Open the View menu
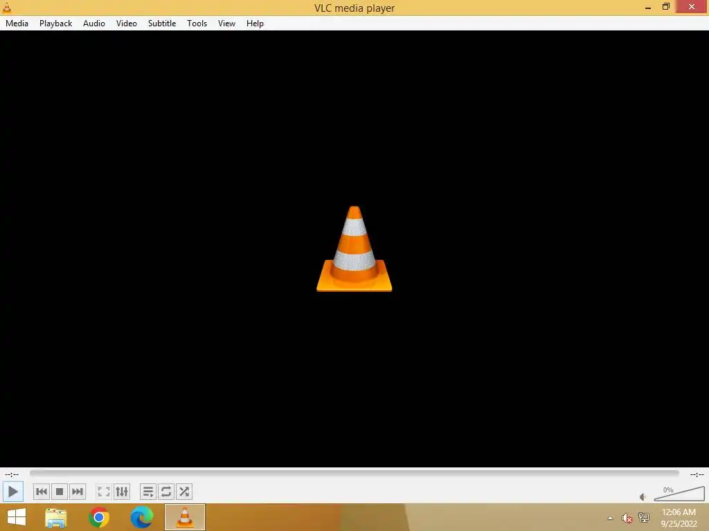 (226, 24)
